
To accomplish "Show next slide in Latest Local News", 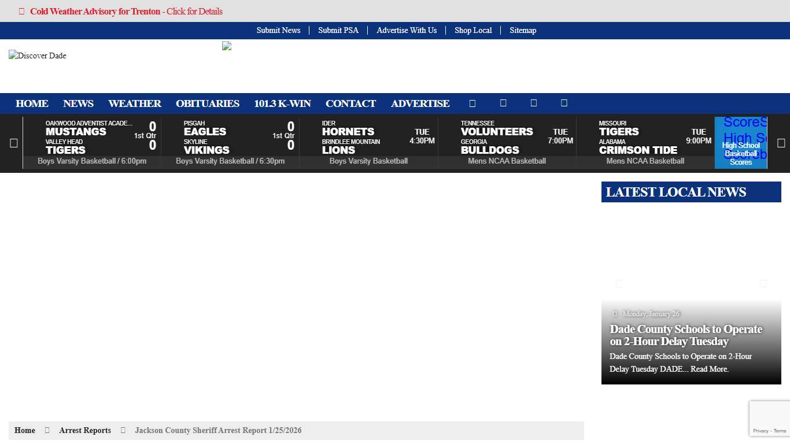I will pyautogui.click(x=763, y=283).
